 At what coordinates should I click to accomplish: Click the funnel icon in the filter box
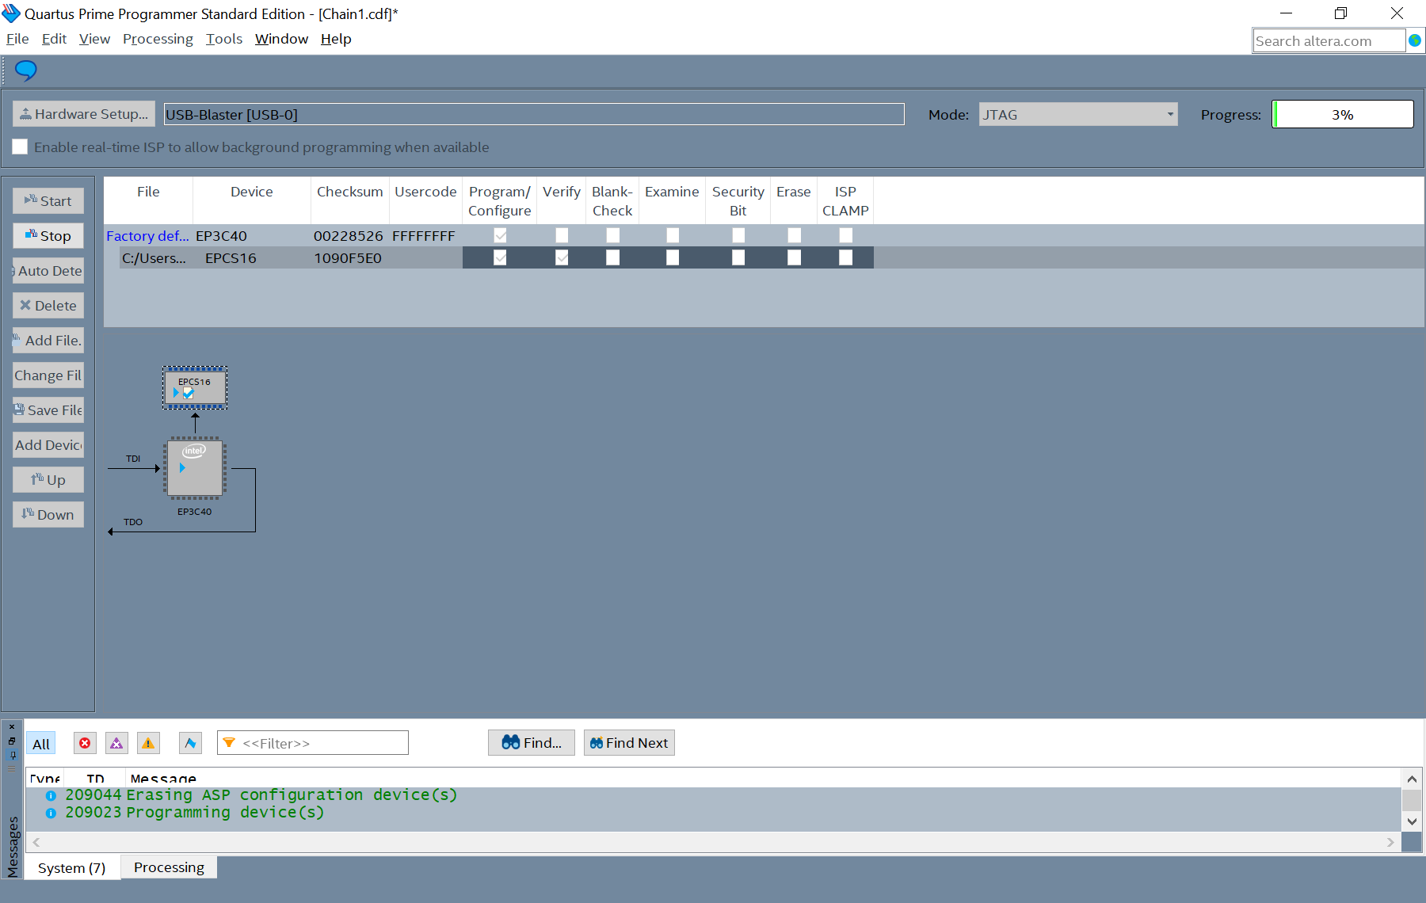229,743
